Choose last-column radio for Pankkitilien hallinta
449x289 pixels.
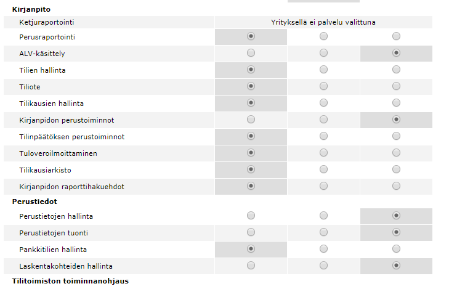[x=396, y=250]
